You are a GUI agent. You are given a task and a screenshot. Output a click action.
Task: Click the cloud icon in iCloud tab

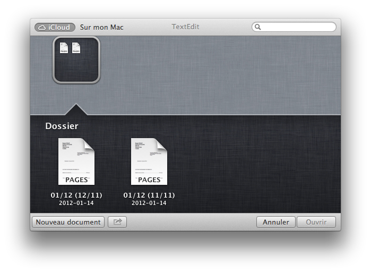coord(42,28)
